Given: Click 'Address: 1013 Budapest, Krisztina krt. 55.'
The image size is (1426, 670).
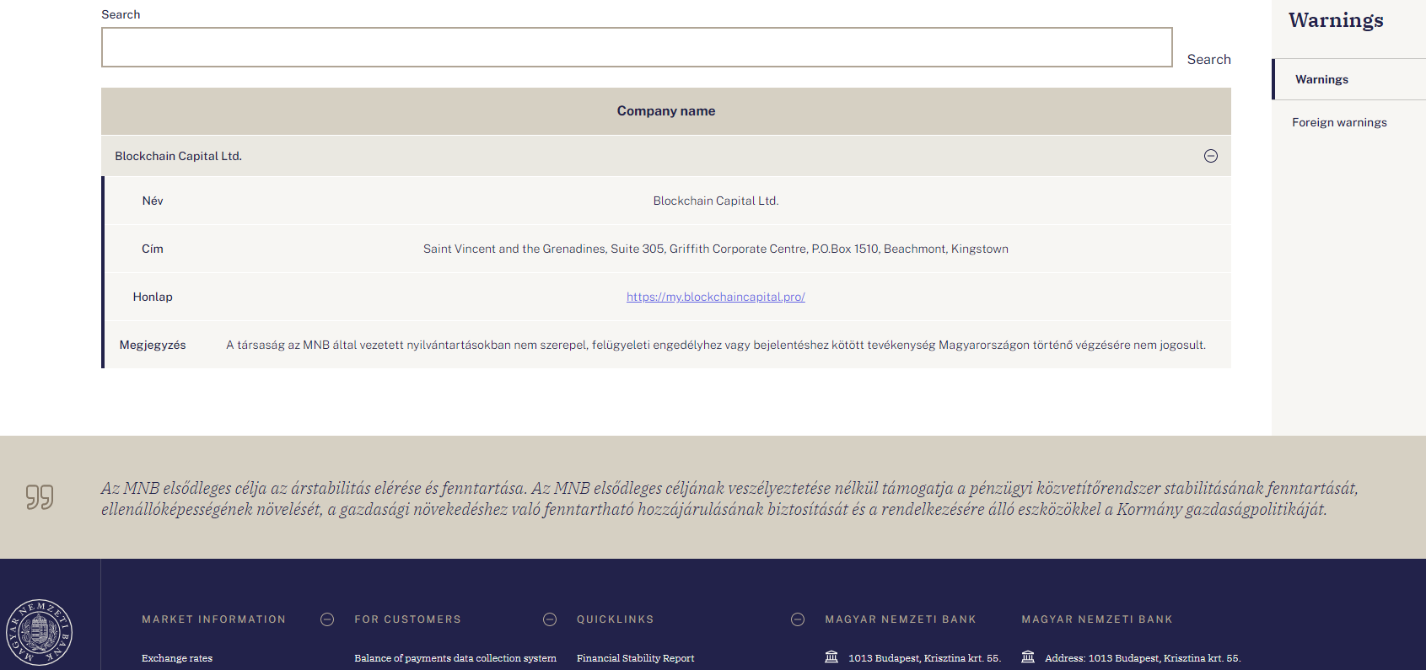Looking at the screenshot, I should tap(1143, 658).
